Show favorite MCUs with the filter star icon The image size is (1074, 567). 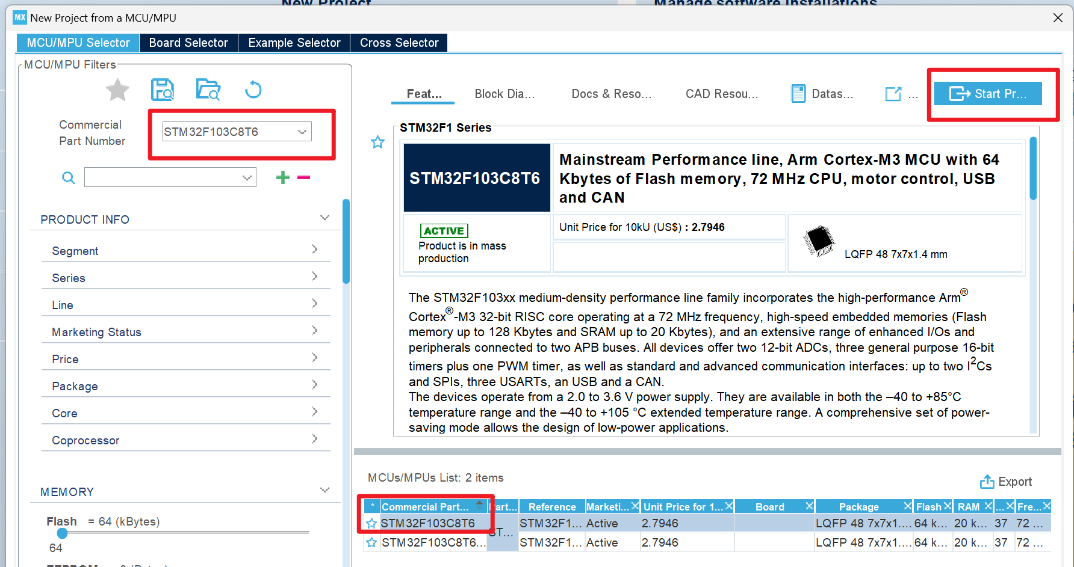tap(117, 90)
